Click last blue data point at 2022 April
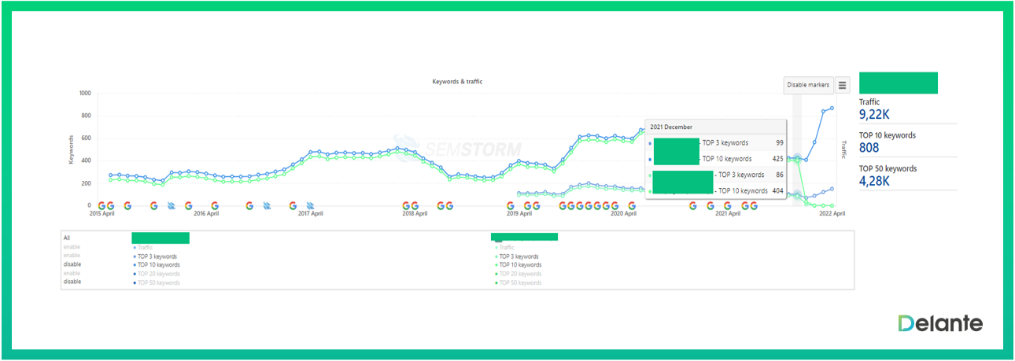 (x=832, y=109)
